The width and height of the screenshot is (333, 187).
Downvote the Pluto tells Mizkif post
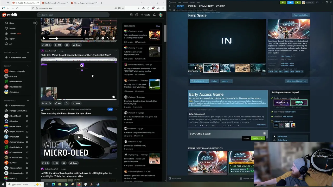50,103
